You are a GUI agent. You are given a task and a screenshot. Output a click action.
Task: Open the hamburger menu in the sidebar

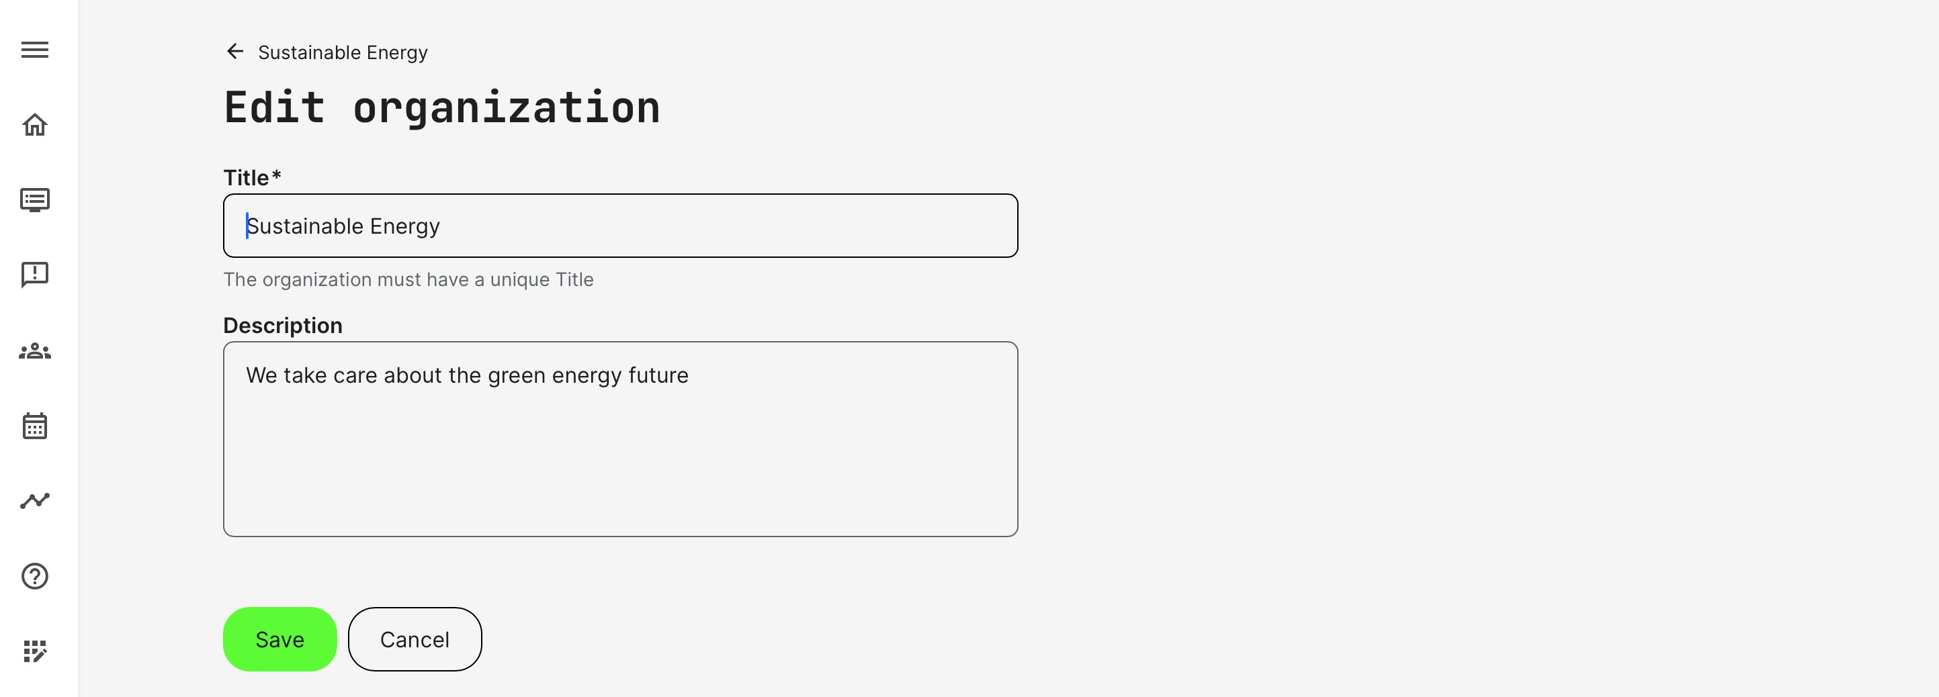point(35,50)
